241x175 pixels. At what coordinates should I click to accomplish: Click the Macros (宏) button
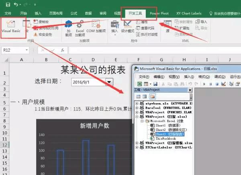(27, 26)
